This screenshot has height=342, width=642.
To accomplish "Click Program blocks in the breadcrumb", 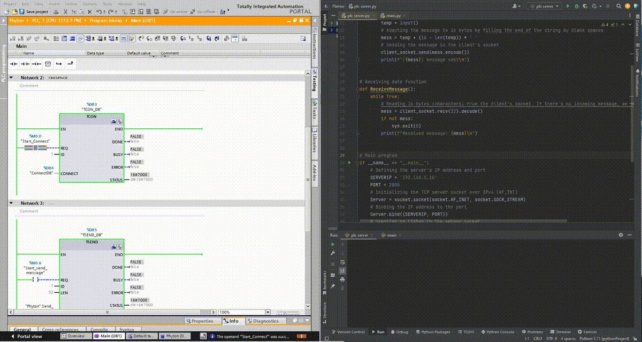I will [106, 20].
